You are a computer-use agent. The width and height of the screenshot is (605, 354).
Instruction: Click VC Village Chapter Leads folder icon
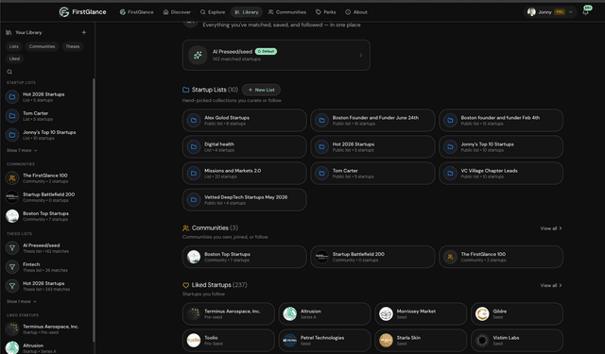(x=450, y=174)
